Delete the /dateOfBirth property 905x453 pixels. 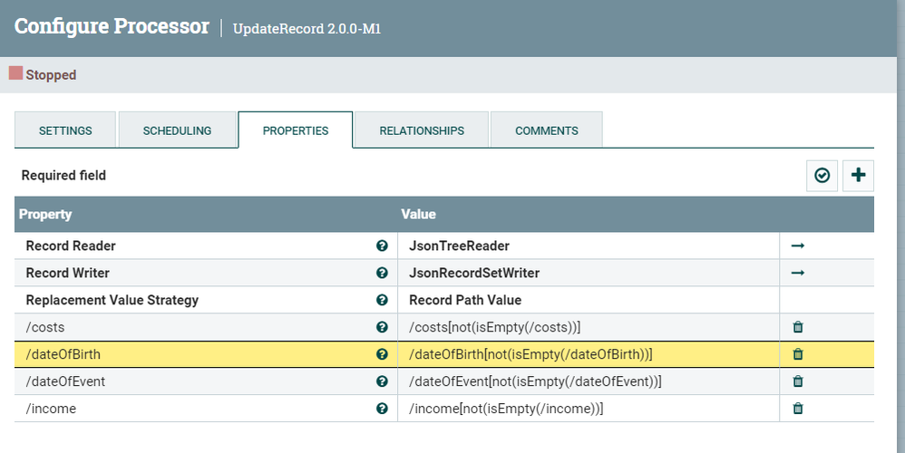click(798, 354)
